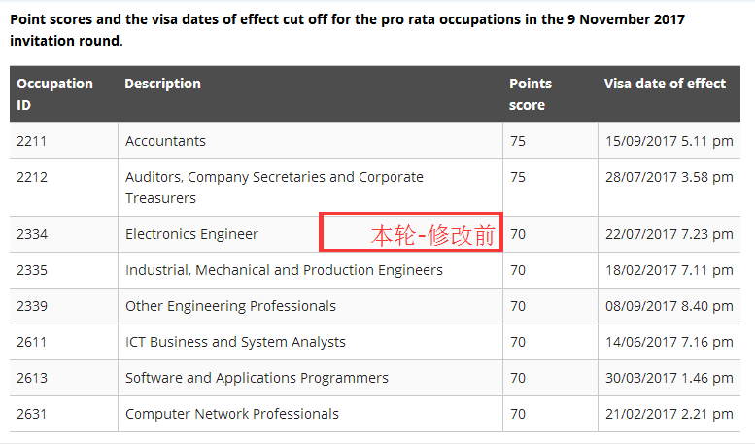Click occupation ID 2631

31,414
